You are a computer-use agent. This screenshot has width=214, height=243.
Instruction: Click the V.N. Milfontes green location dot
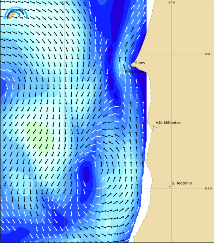point(154,126)
